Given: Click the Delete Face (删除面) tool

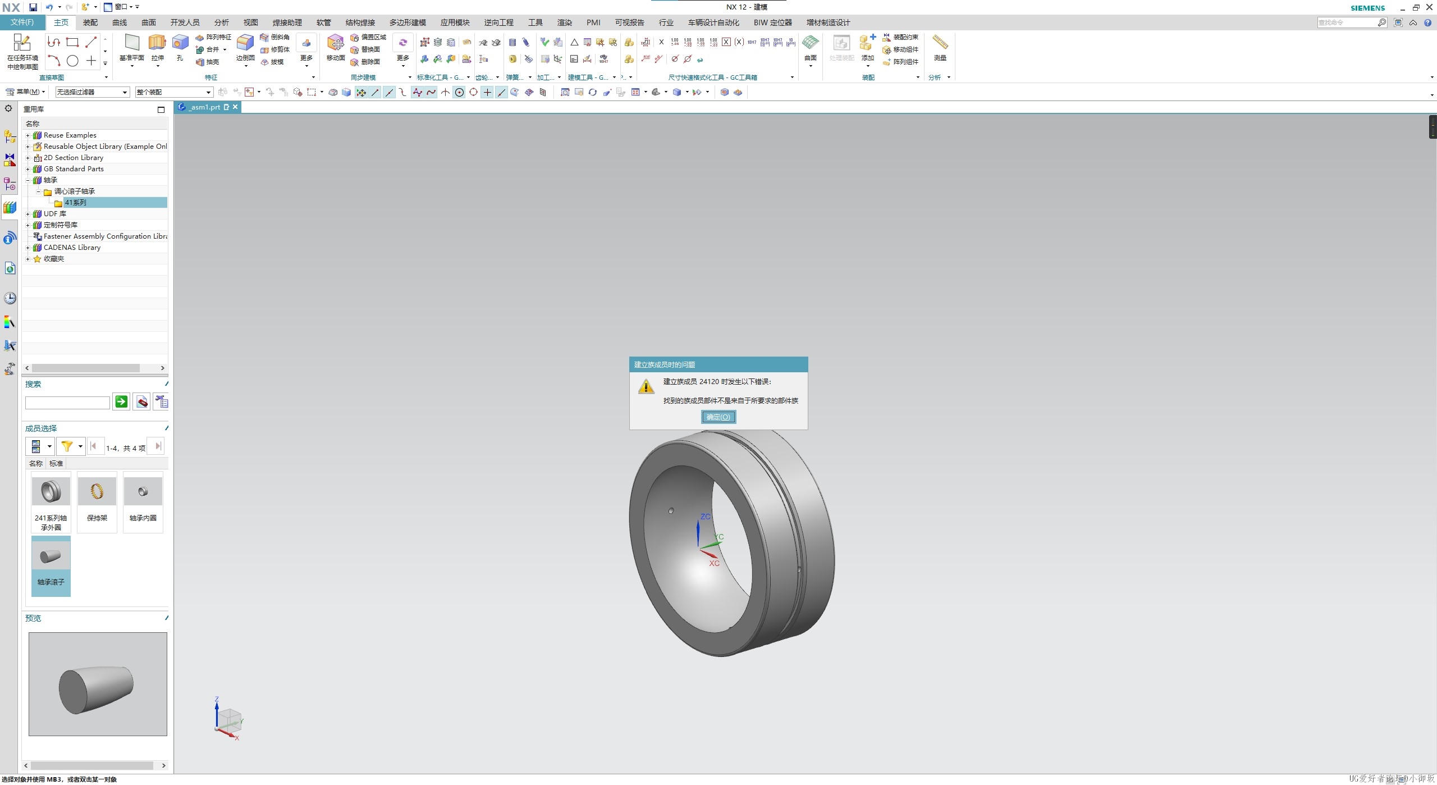Looking at the screenshot, I should click(365, 62).
